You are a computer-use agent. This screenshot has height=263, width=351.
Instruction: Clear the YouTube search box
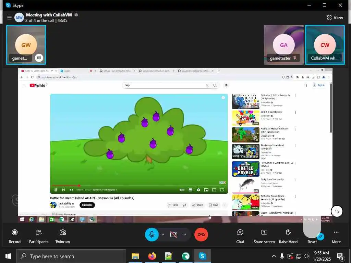207,85
